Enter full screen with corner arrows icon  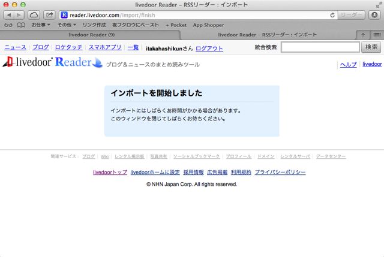(379, 5)
